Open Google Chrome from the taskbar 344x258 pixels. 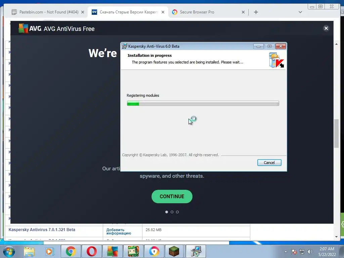(71, 251)
